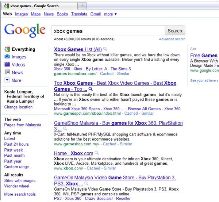Open Translate in the top navigation bar

click(x=79, y=14)
